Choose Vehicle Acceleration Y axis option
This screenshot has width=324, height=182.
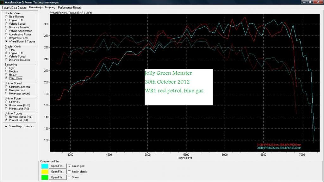[x=6, y=31]
